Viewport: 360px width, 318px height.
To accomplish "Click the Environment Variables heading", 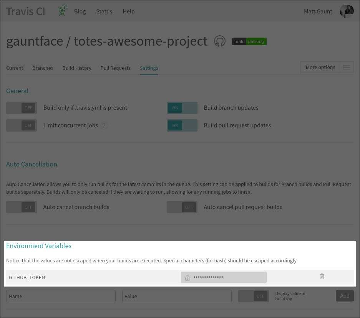I will (x=39, y=246).
